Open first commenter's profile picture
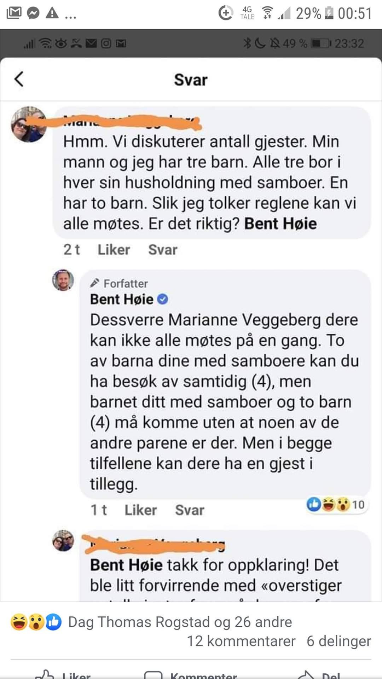This screenshot has width=382, height=679. tap(29, 124)
